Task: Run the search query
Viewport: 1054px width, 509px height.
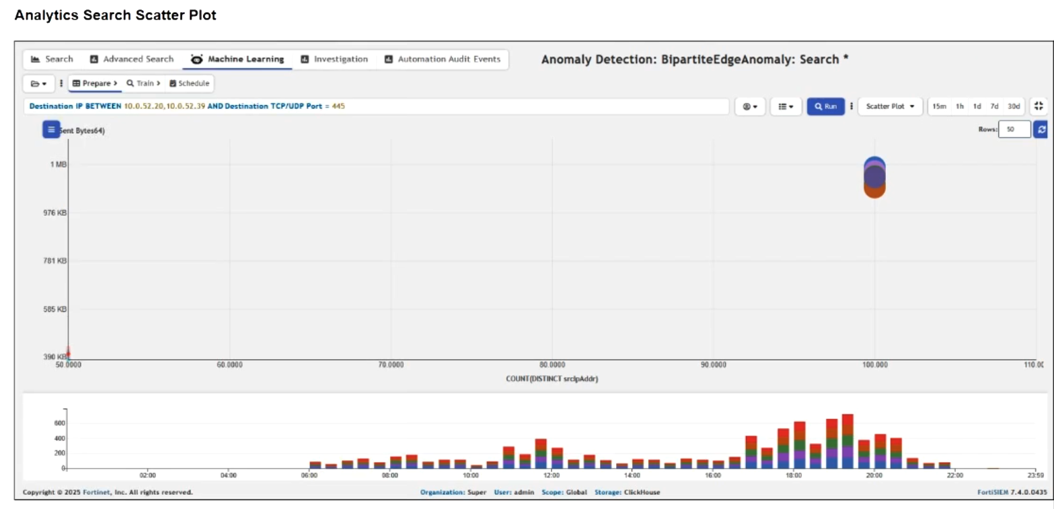Action: [825, 106]
